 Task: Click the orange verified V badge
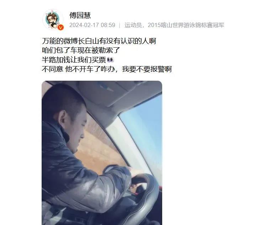pyautogui.click(x=61, y=27)
